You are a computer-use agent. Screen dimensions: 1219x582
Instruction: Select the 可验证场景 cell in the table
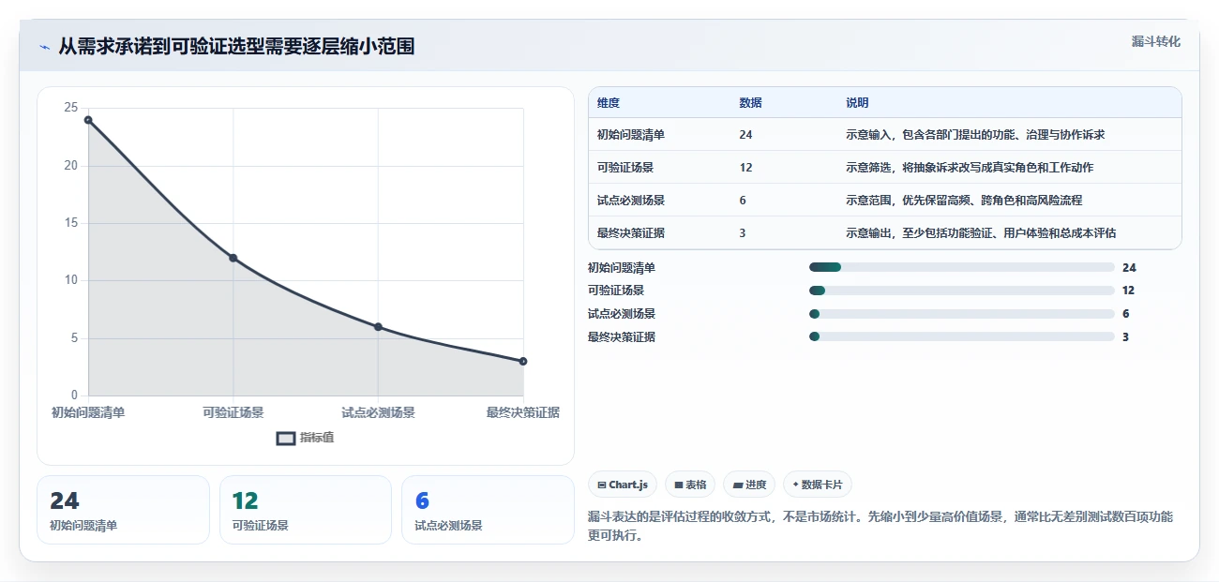[x=625, y=168]
